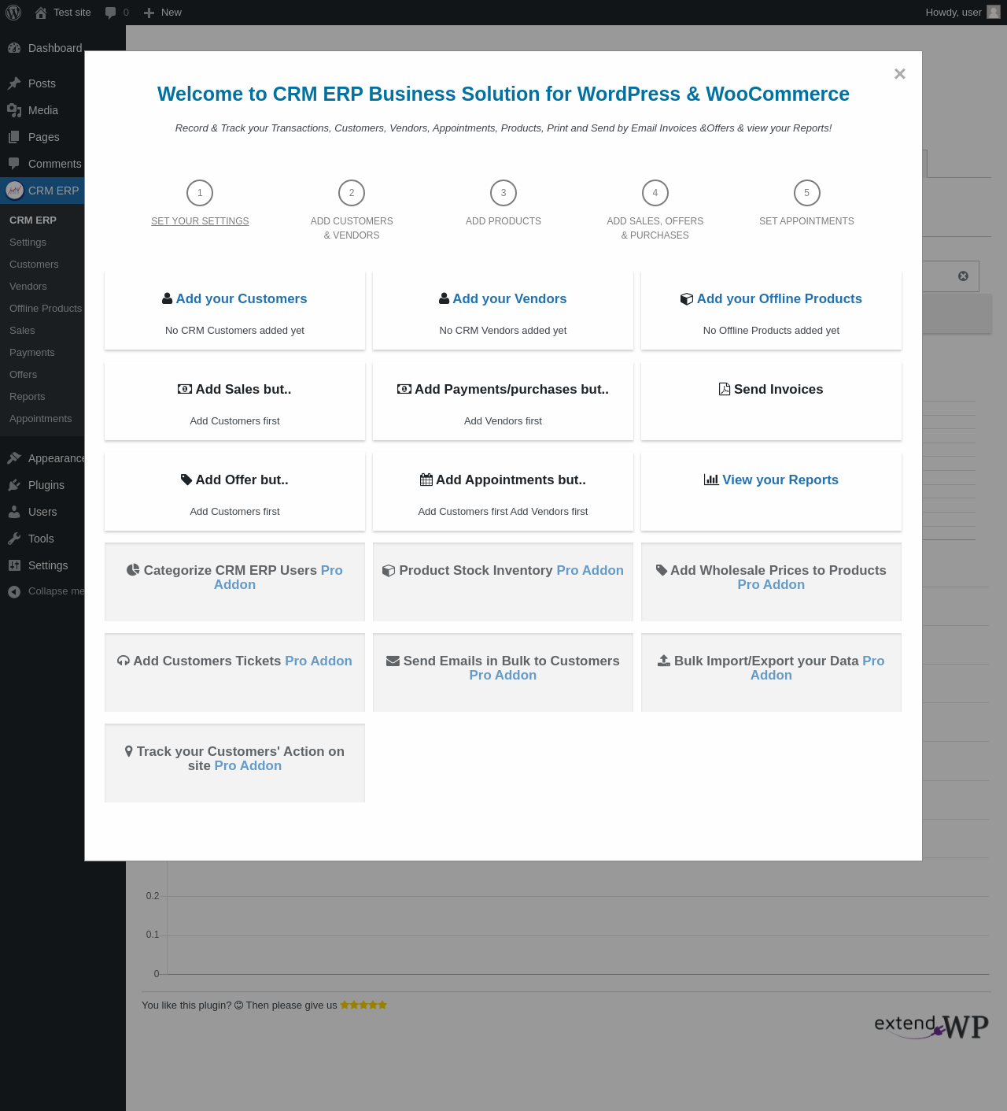Click View your Reports link
The height and width of the screenshot is (1111, 1007).
click(780, 480)
